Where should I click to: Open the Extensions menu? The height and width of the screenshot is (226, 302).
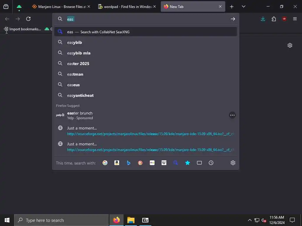pos(274,19)
